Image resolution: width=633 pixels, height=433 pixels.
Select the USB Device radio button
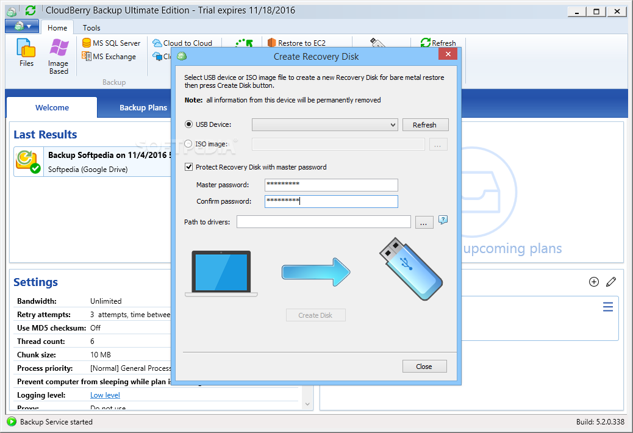tap(188, 124)
